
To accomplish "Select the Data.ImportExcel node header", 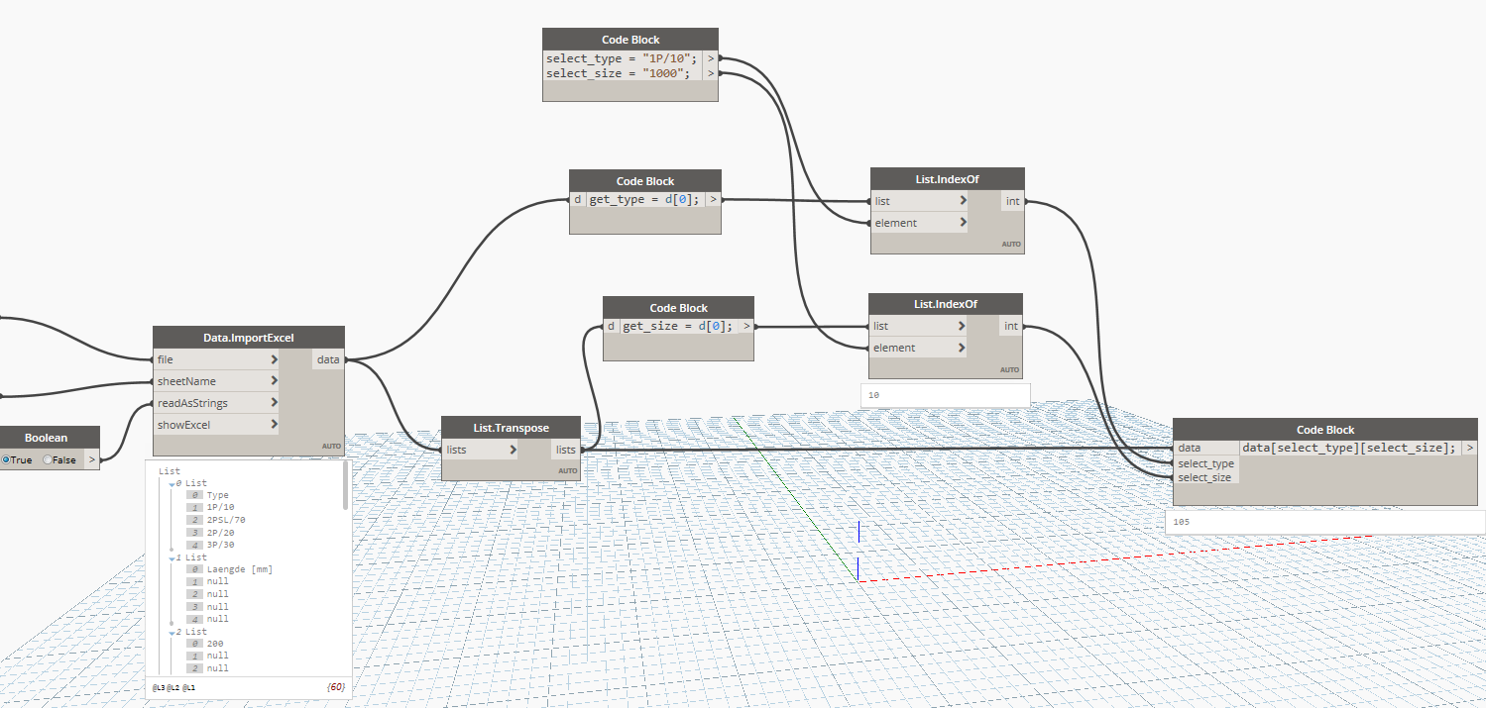I will click(249, 338).
